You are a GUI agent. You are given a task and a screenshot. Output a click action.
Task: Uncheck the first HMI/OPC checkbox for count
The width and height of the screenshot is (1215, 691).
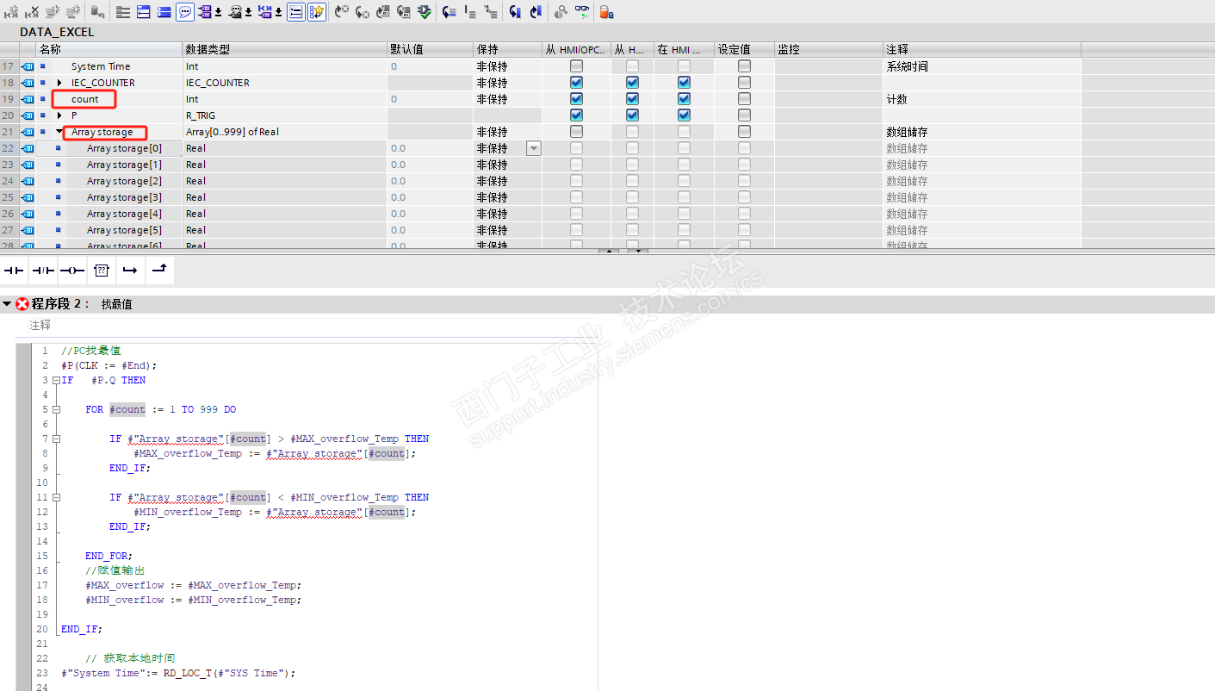pyautogui.click(x=576, y=99)
